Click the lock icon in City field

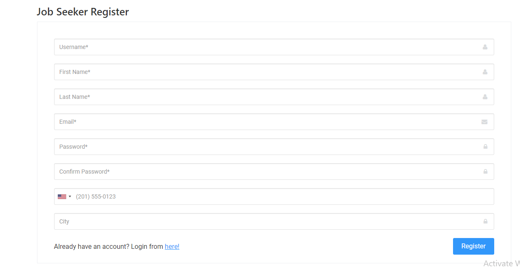click(485, 221)
